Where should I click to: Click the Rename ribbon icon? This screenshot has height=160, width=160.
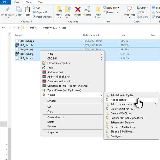[87, 9]
